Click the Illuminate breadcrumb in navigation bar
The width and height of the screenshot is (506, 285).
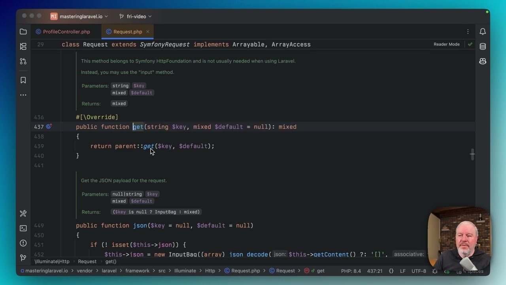point(185,271)
